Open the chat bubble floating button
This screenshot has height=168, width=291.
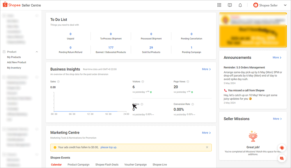pos(281,158)
